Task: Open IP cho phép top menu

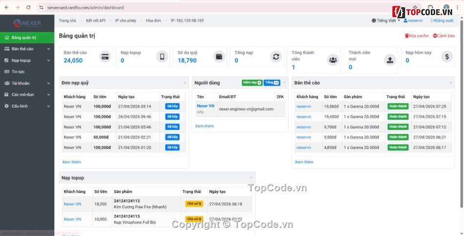Action: click(x=126, y=20)
